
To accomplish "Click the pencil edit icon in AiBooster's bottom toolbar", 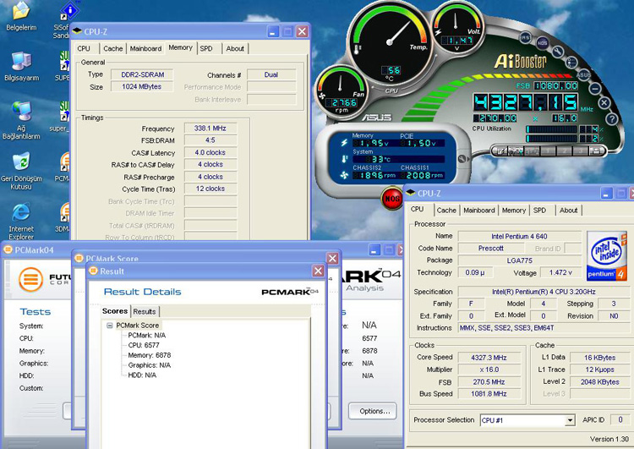I will point(500,151).
